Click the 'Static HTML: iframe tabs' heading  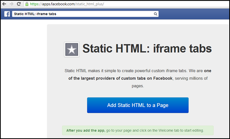click(x=147, y=49)
